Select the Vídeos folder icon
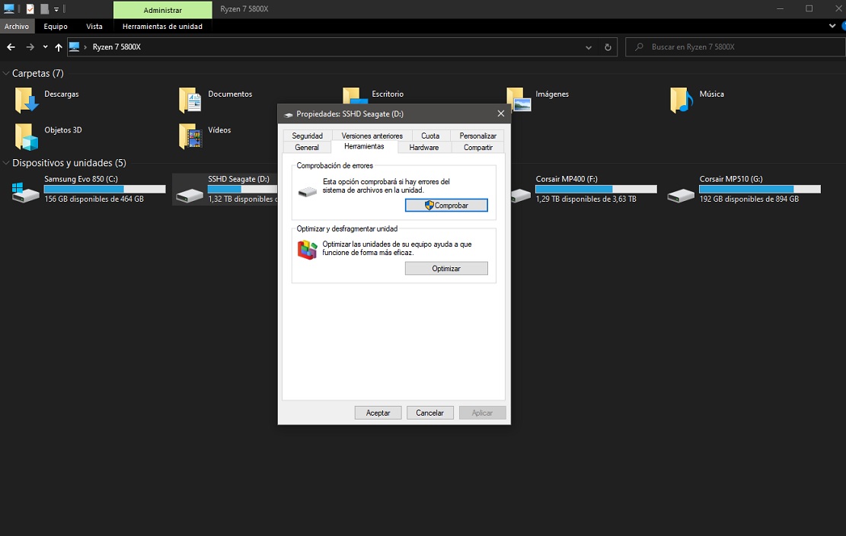846x536 pixels. (x=190, y=136)
